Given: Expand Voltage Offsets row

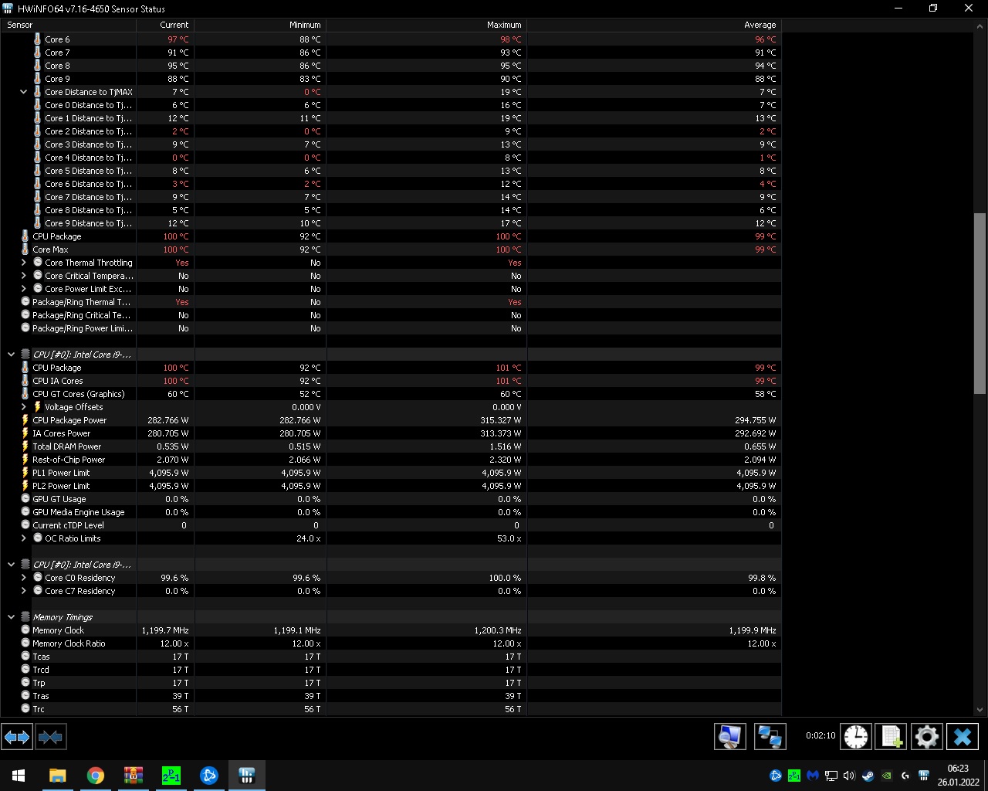Looking at the screenshot, I should click(x=23, y=407).
